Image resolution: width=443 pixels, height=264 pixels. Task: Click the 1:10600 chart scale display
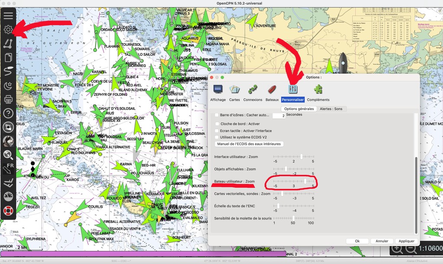pos(430,248)
